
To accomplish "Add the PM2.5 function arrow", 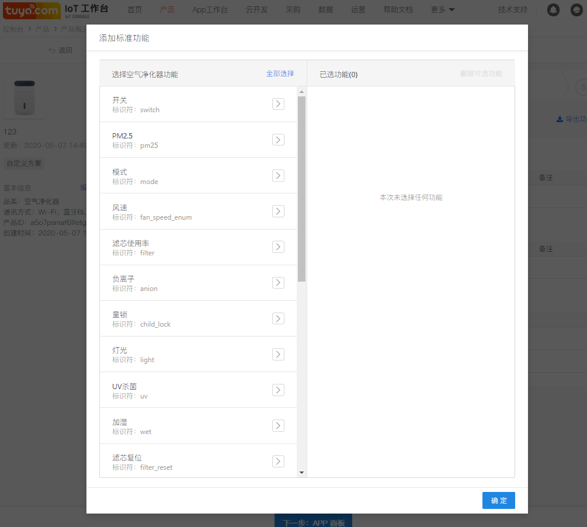I will (278, 140).
